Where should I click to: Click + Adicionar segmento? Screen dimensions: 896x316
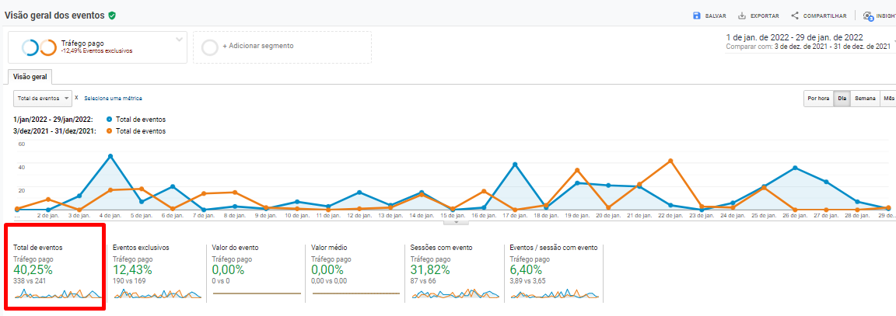[257, 46]
